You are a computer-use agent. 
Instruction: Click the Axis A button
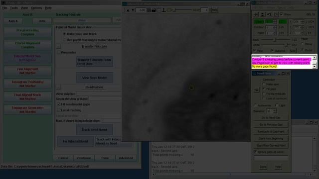[x=13, y=21]
